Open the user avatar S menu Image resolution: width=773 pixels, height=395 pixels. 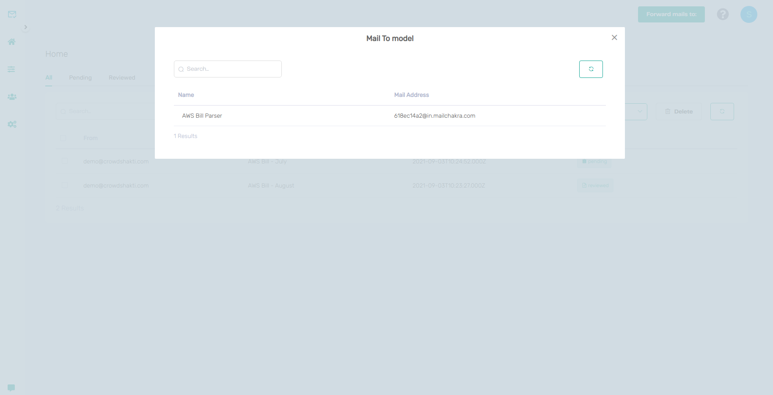point(748,14)
